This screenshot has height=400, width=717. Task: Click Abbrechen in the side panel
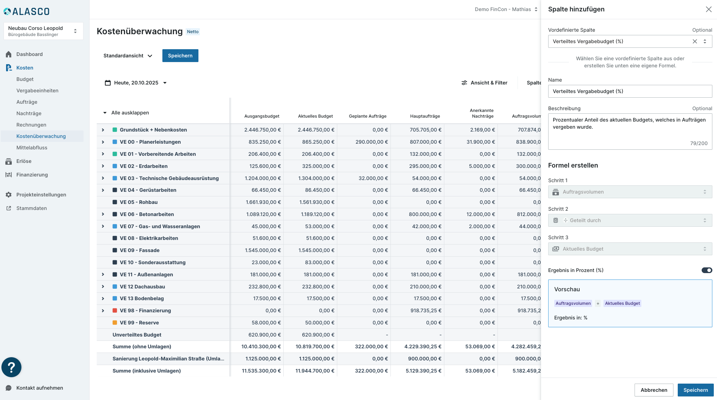653,390
